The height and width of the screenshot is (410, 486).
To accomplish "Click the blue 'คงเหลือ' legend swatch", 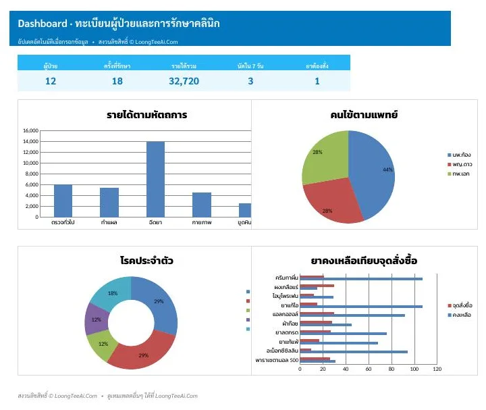I will coord(450,315).
